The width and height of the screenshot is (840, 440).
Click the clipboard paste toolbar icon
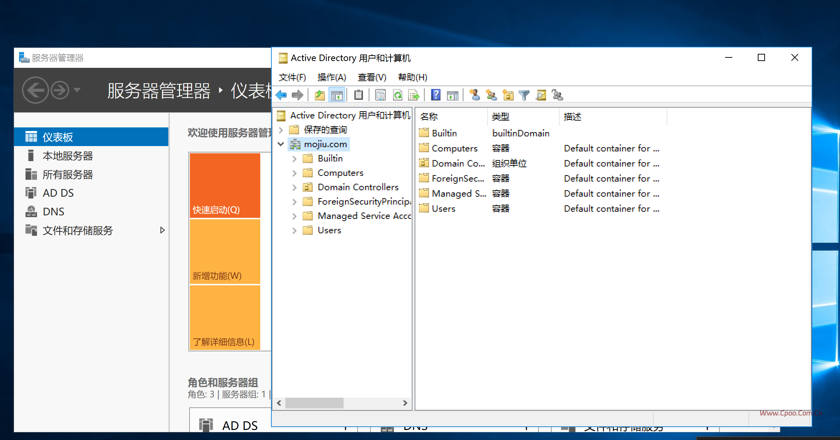point(358,95)
